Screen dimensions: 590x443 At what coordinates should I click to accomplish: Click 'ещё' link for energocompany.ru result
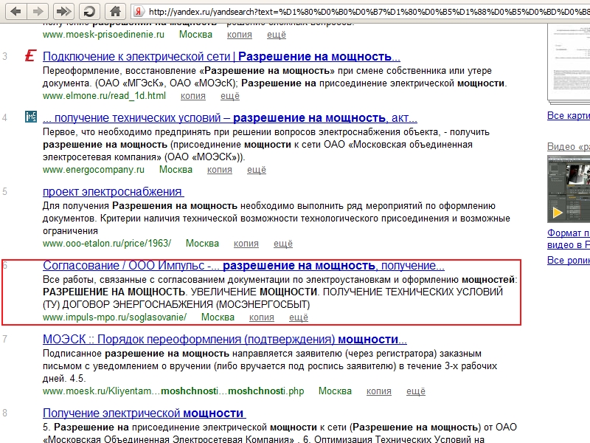[256, 170]
